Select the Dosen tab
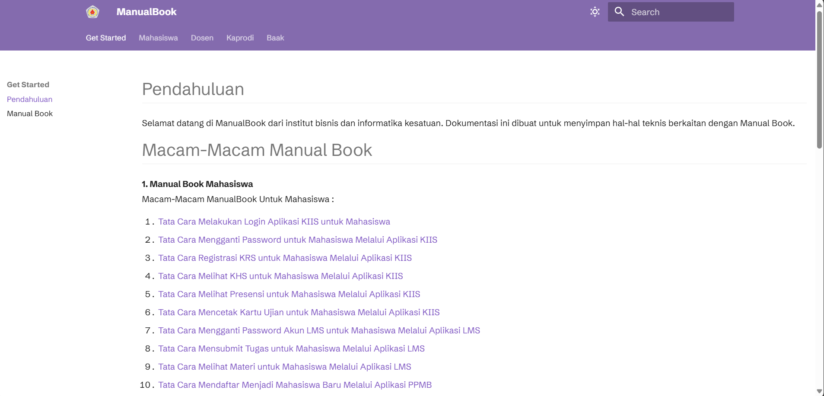This screenshot has width=824, height=396. coord(202,38)
